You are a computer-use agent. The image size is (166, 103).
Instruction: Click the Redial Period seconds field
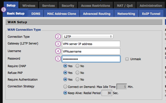pos(107,93)
